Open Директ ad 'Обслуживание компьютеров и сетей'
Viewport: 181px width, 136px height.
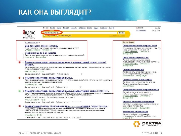coord(140,46)
